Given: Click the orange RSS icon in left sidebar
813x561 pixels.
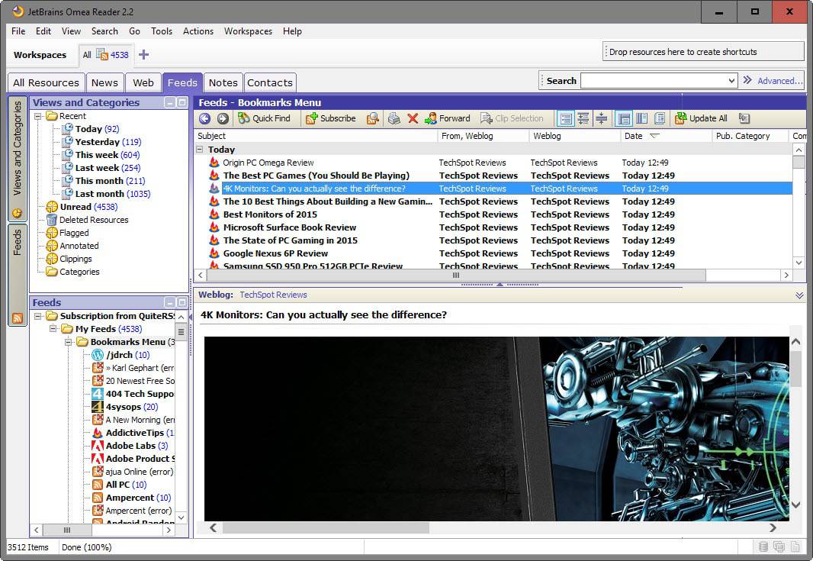Looking at the screenshot, I should (x=18, y=318).
